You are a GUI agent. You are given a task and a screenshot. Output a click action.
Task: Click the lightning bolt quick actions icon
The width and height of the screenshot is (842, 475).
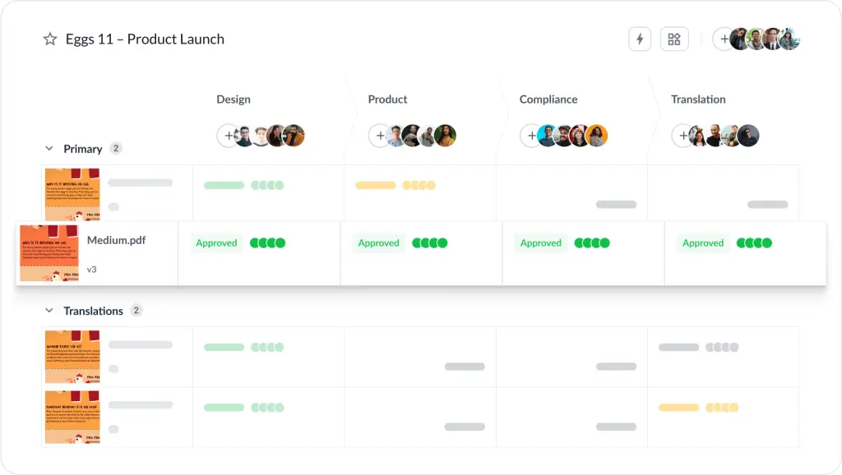(640, 39)
